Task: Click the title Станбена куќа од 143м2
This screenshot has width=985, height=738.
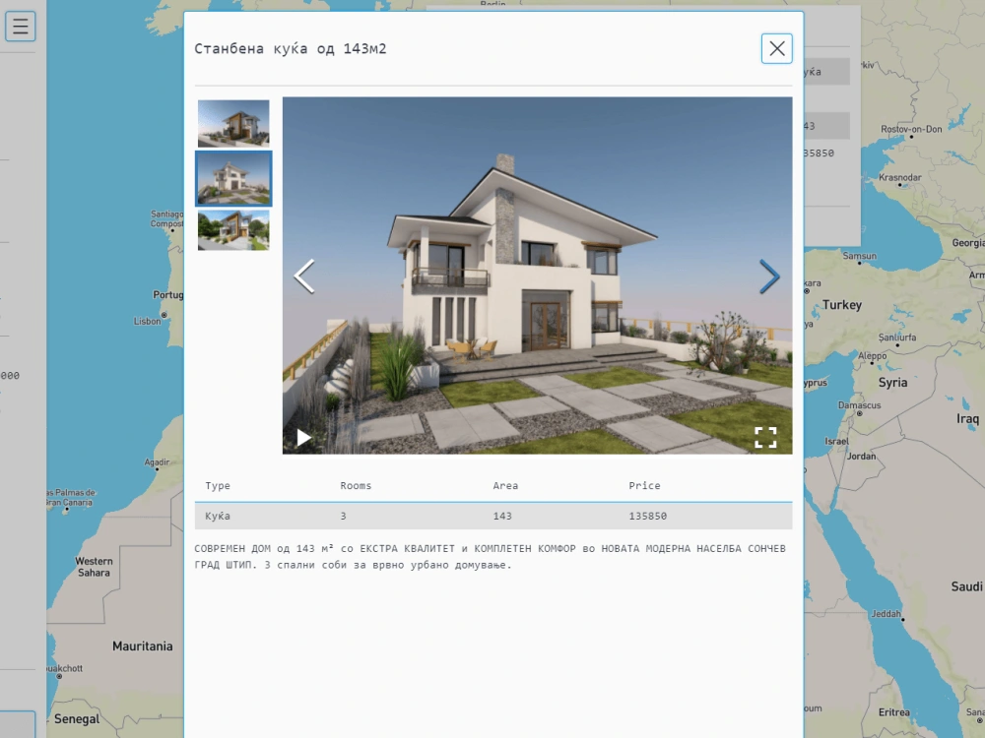Action: [291, 49]
